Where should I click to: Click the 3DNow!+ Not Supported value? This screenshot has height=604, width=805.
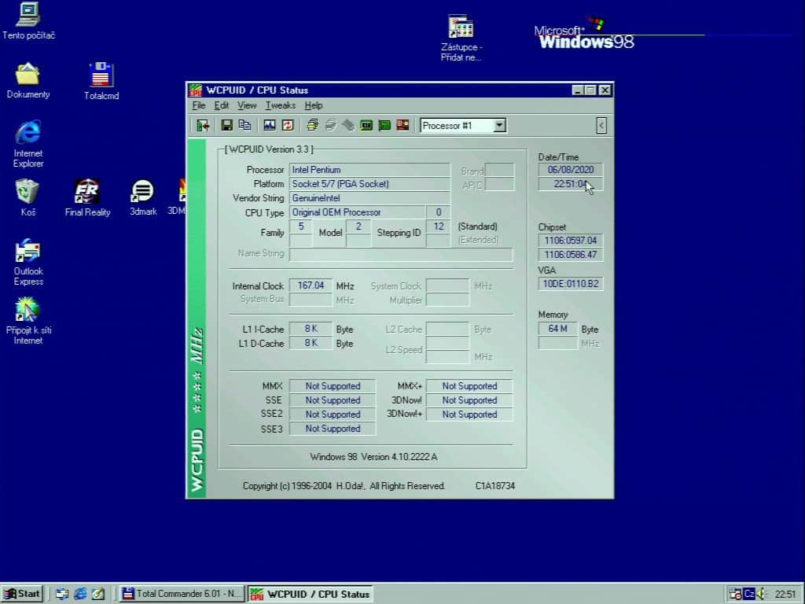click(469, 414)
